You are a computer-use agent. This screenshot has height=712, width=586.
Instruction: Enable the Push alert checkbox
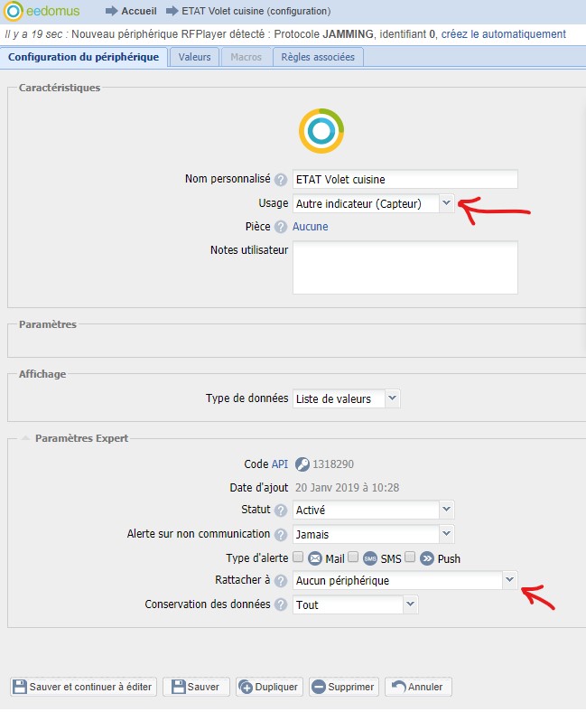(411, 557)
